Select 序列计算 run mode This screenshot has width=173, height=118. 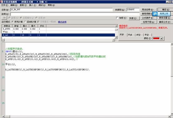(x=12, y=22)
